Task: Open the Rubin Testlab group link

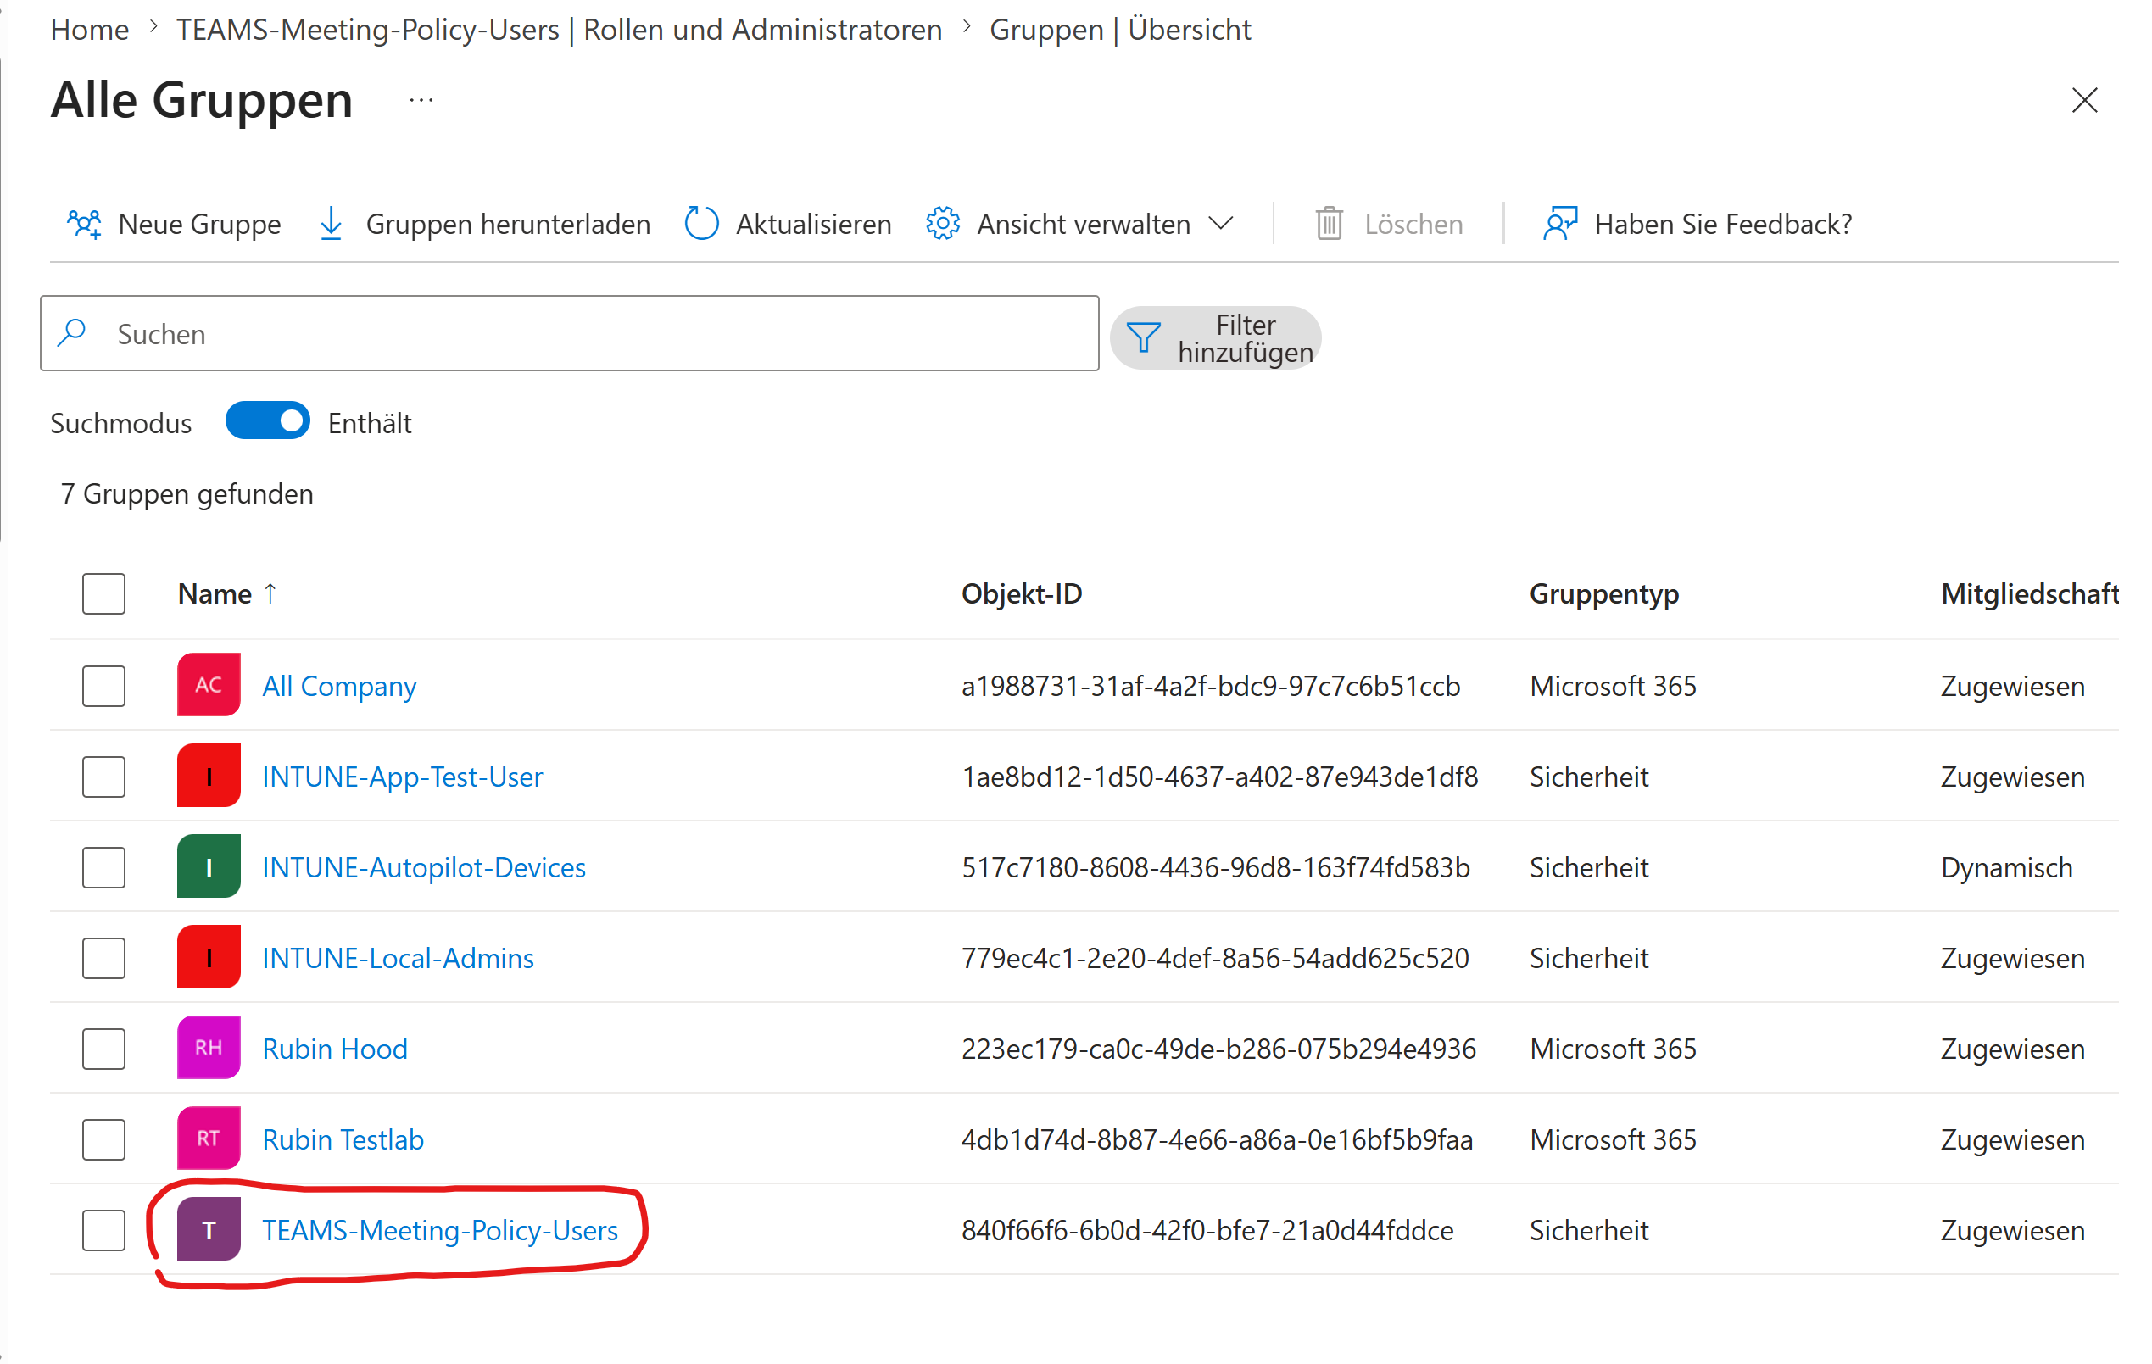Action: pyautogui.click(x=343, y=1139)
